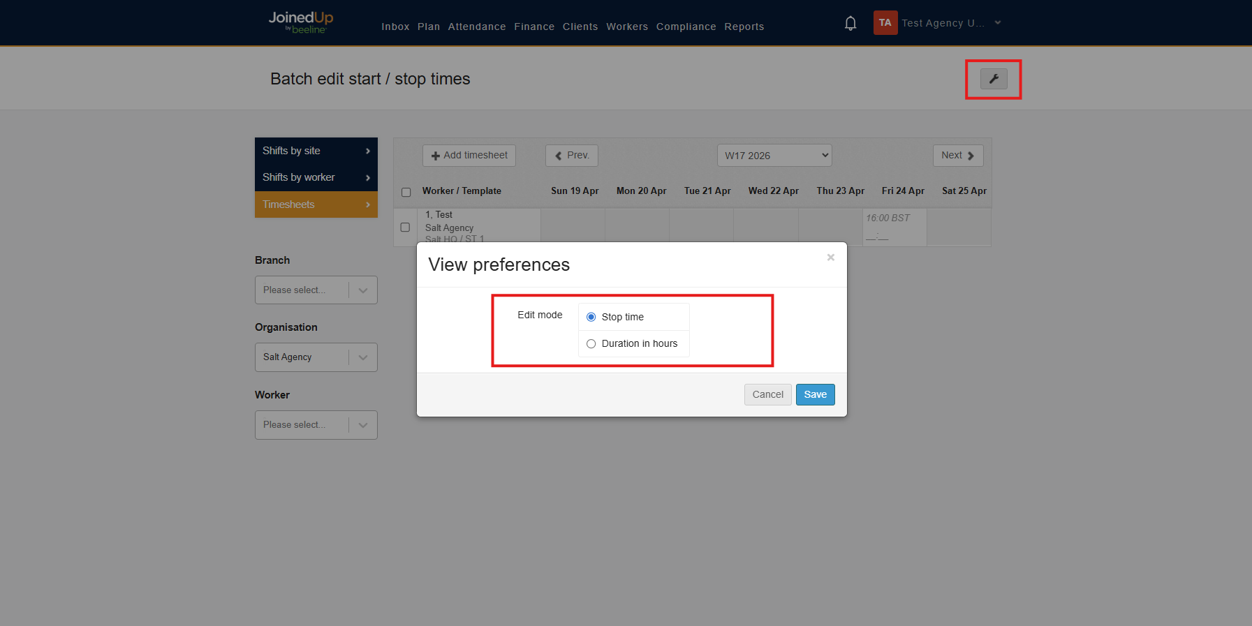Go to Inbox in top navigation

pyautogui.click(x=395, y=27)
